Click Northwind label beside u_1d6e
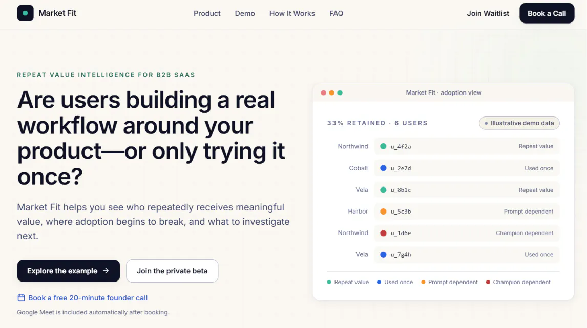 click(x=352, y=233)
